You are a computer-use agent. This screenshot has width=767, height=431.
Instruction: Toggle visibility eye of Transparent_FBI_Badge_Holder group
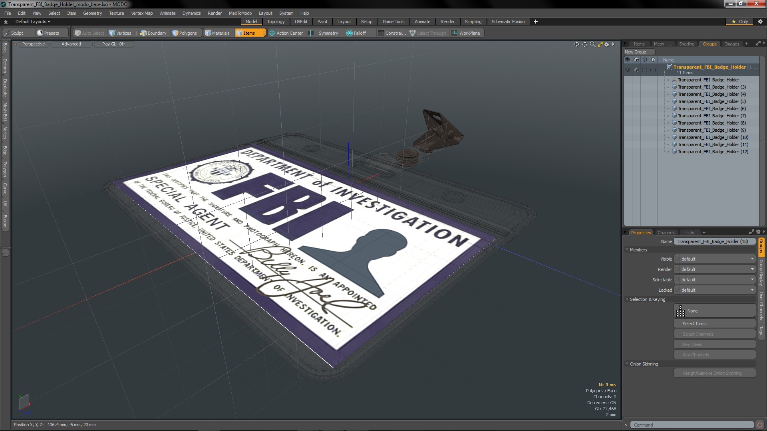tap(628, 70)
